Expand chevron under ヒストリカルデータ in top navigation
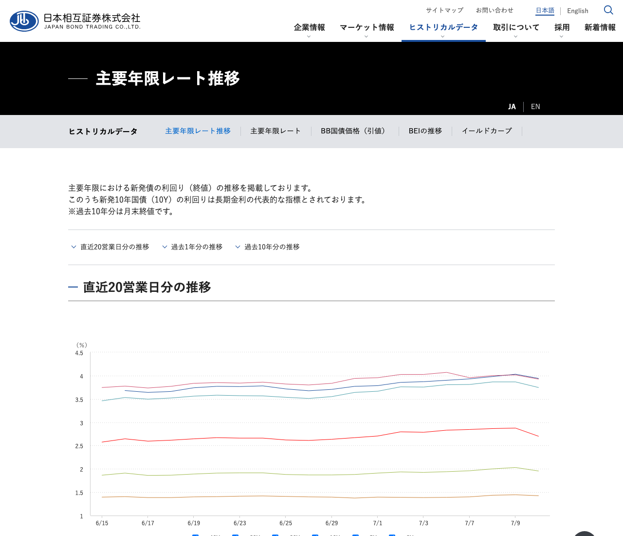The image size is (623, 536). pos(442,37)
